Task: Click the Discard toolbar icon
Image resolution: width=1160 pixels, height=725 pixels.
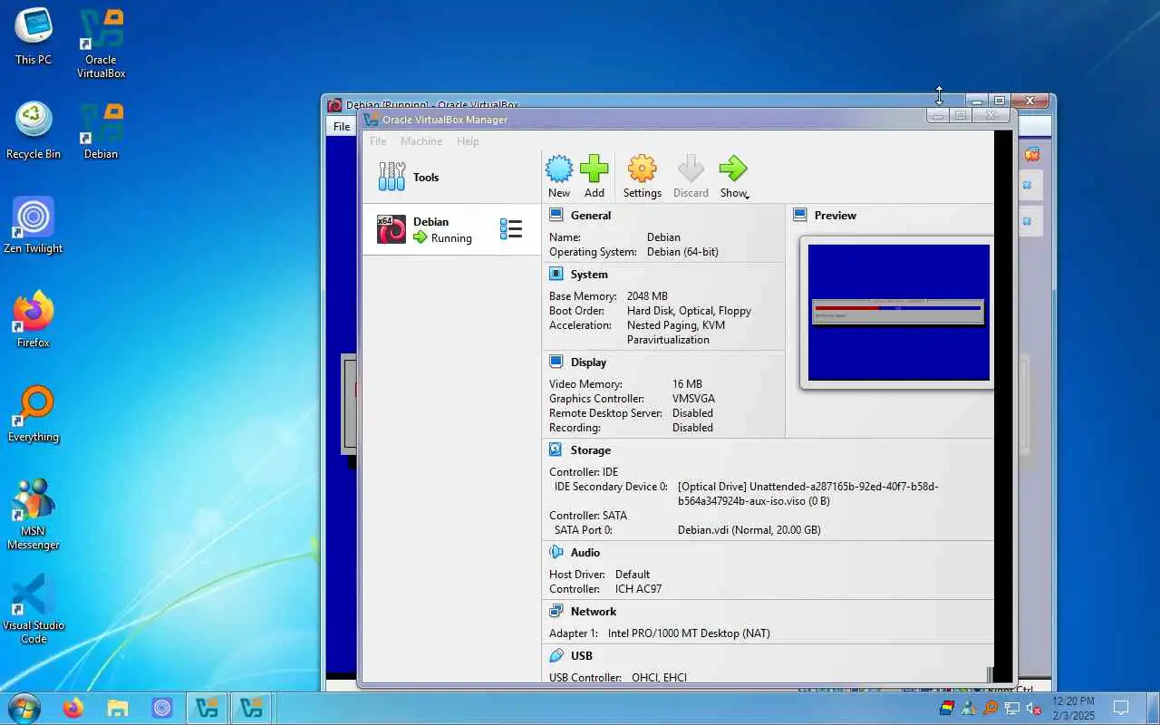Action: coord(691,169)
